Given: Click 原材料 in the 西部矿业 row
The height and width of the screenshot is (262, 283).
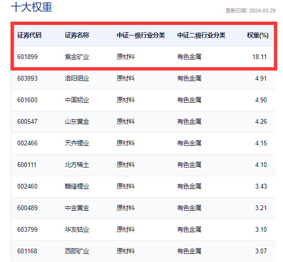Looking at the screenshot, I should 125,251.
